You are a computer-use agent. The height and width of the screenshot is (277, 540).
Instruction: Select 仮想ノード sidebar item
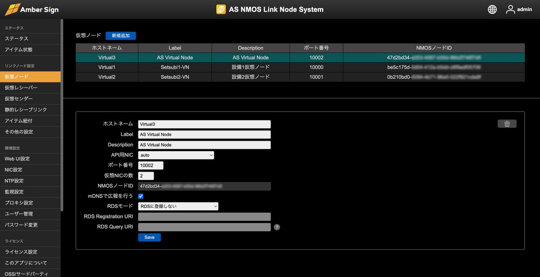point(30,77)
